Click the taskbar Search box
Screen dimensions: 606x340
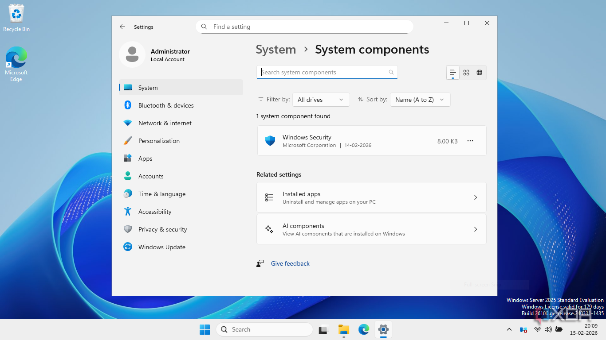(x=264, y=329)
